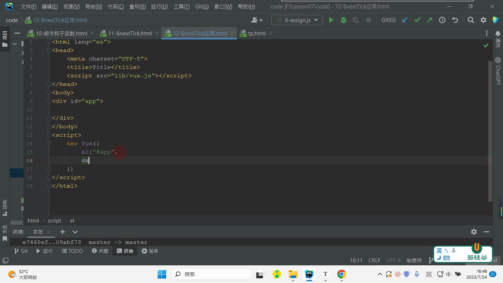This screenshot has height=283, width=503.
Task: Click the Windows taskbar search box
Action: 211,274
